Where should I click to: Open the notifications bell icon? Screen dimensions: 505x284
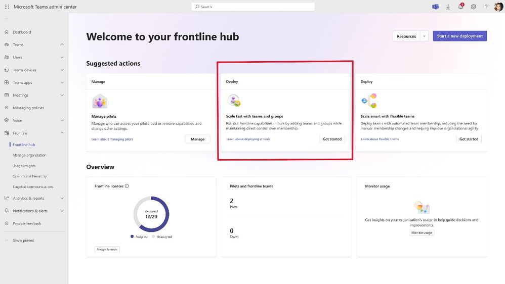[x=461, y=7]
